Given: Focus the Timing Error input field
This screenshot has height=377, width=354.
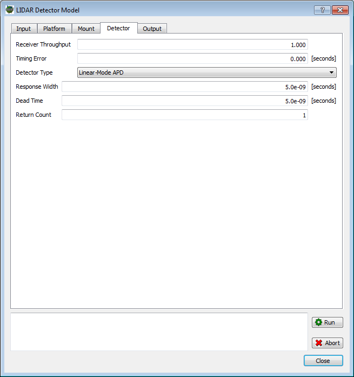Looking at the screenshot, I should point(192,59).
